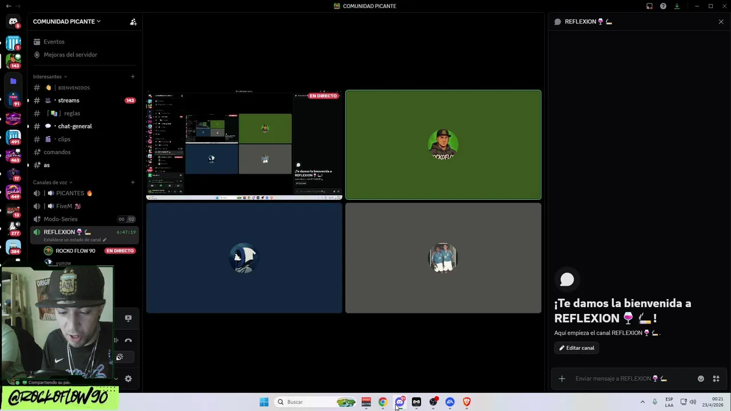Image resolution: width=731 pixels, height=411 pixels.
Task: Open the inbox icon in title bar
Action: 649,6
